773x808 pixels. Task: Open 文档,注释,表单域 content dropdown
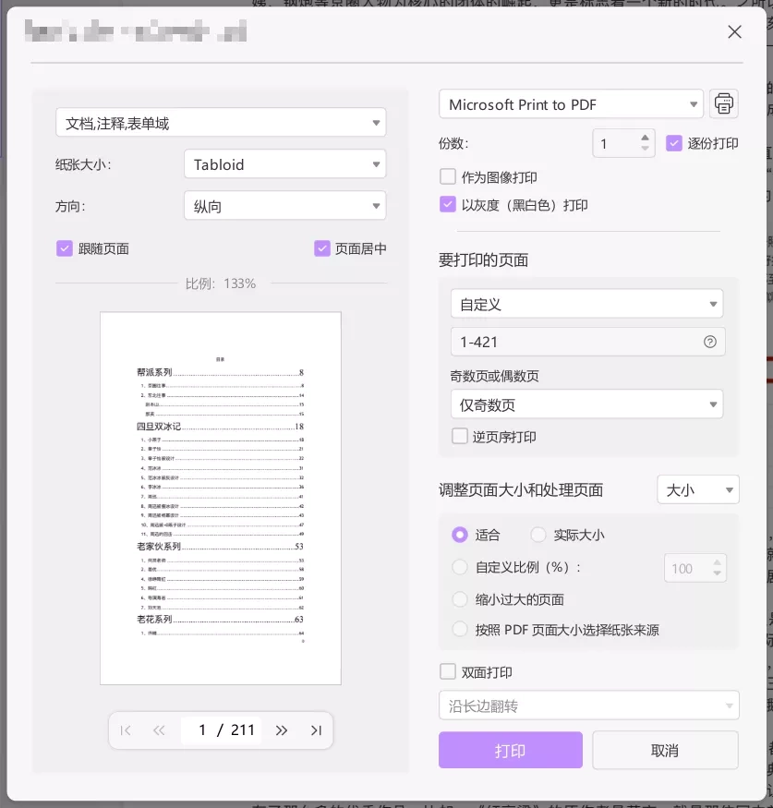[x=221, y=123]
